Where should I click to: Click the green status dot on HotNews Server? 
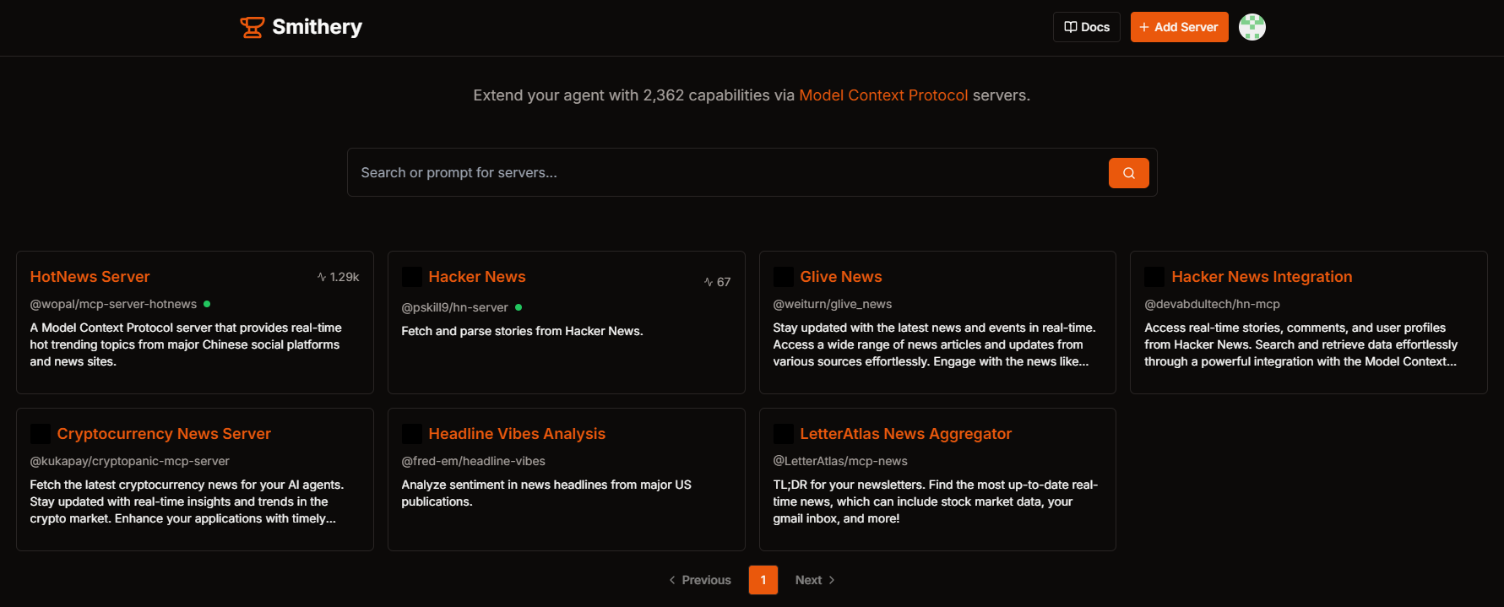(x=207, y=304)
